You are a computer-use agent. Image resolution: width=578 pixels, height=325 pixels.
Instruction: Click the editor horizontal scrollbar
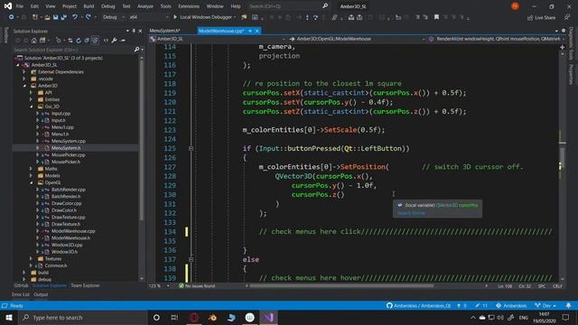[341, 286]
